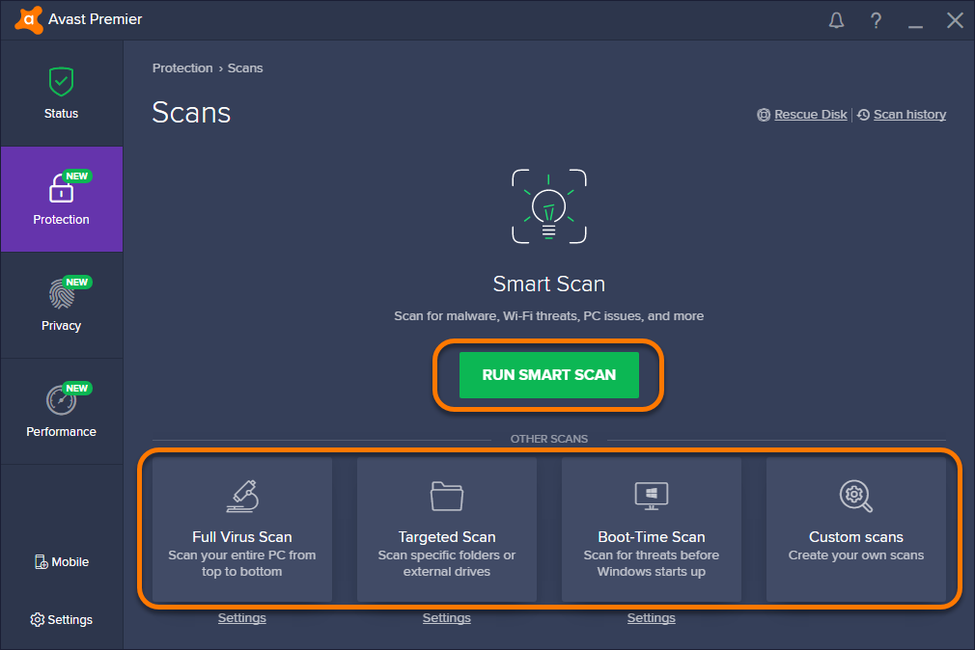Open help via the question mark icon
The height and width of the screenshot is (650, 975).
click(x=876, y=20)
